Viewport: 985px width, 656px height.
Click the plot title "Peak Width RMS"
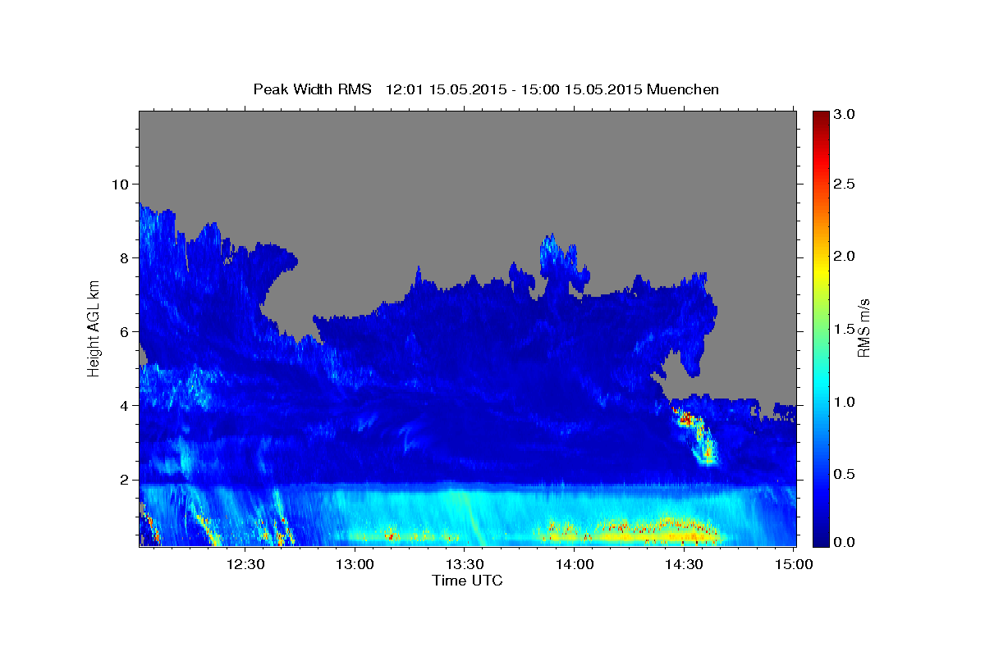[312, 89]
